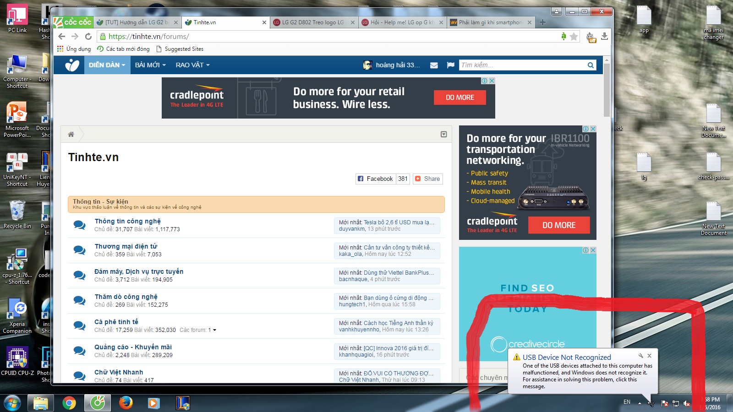Open the breadcrumb quick navigation dropdown

[443, 134]
